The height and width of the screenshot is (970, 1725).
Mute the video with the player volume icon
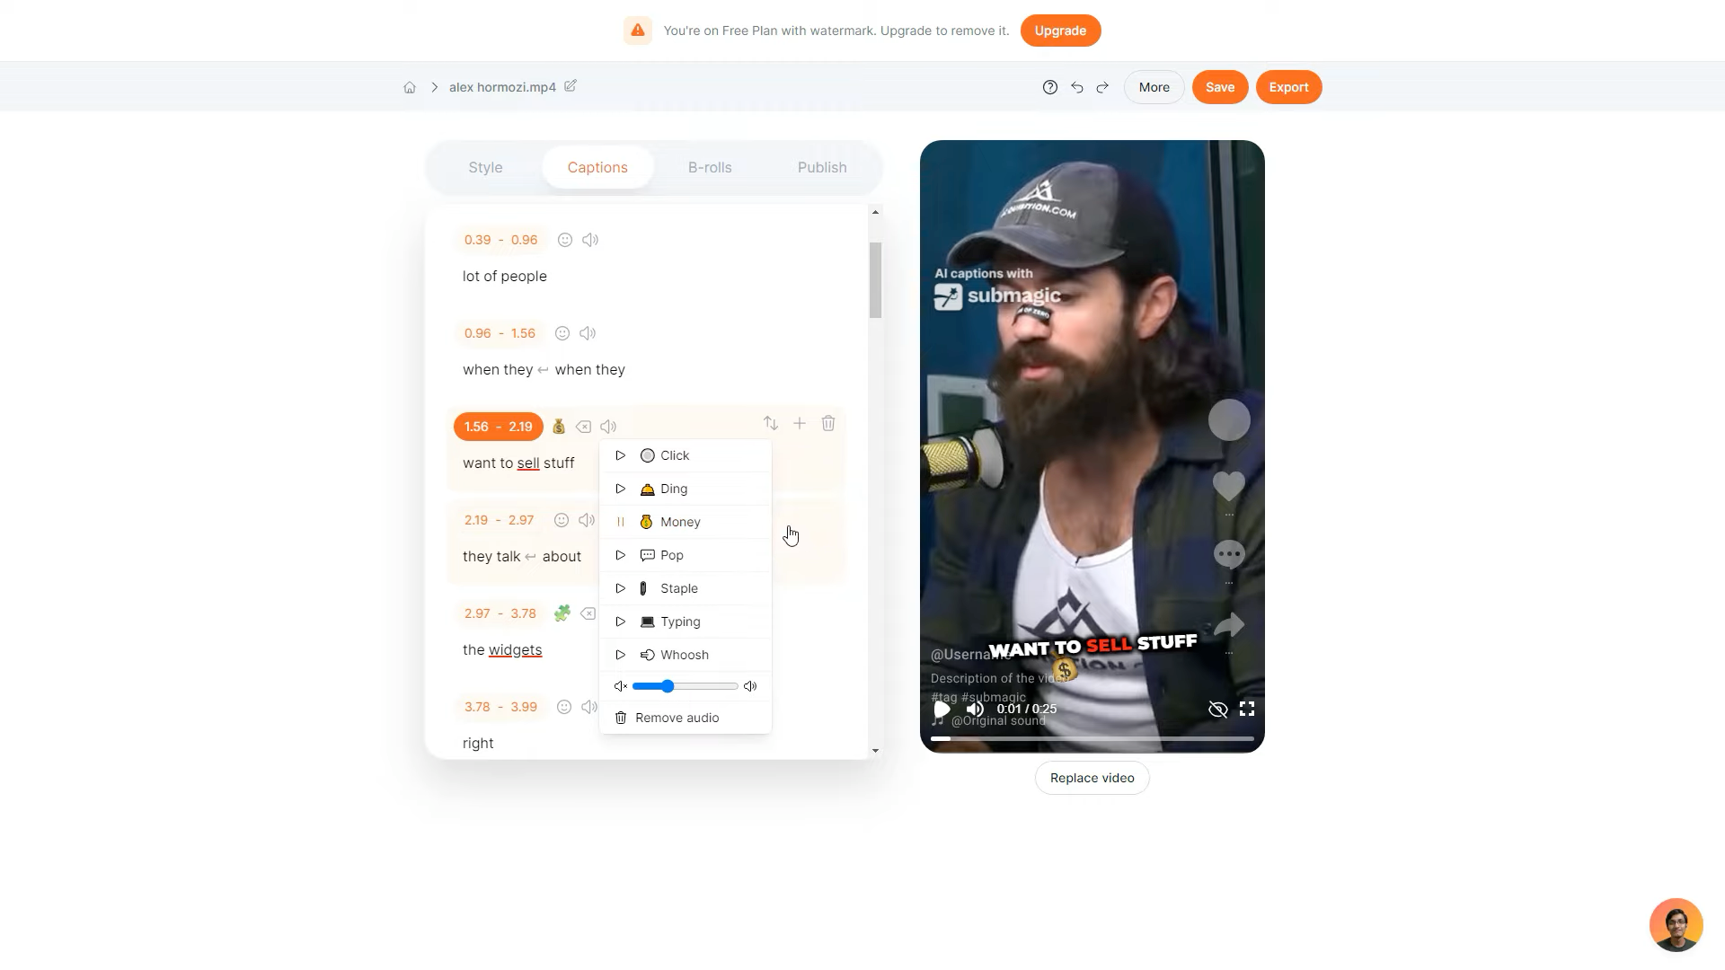pos(975,709)
